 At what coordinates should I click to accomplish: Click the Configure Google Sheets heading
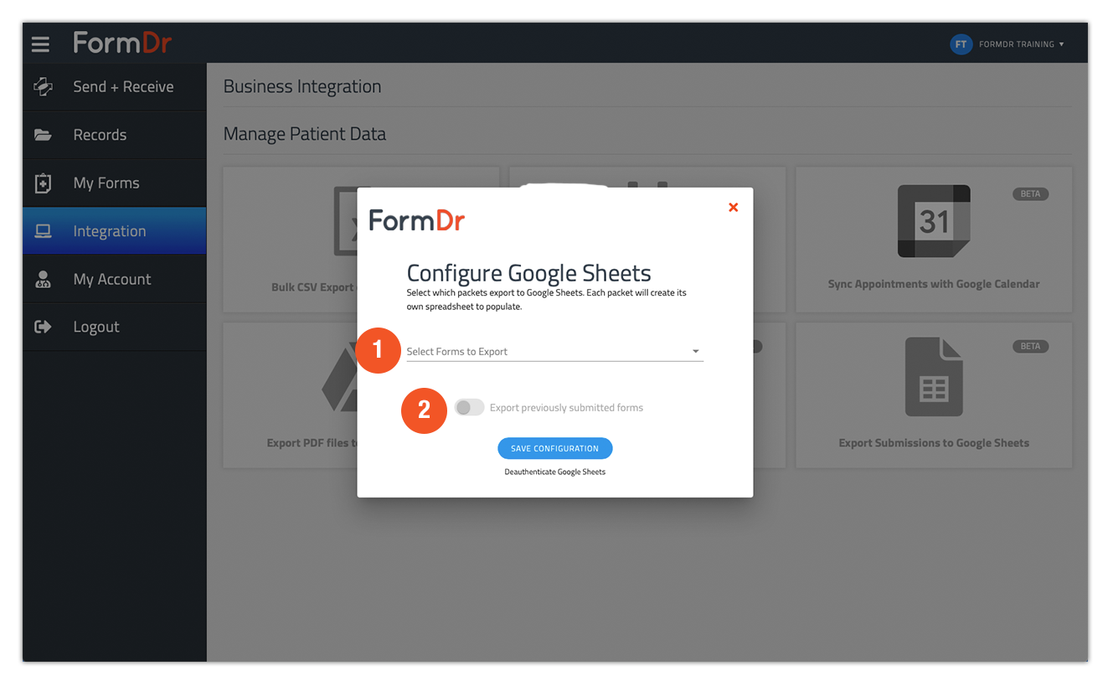click(528, 273)
